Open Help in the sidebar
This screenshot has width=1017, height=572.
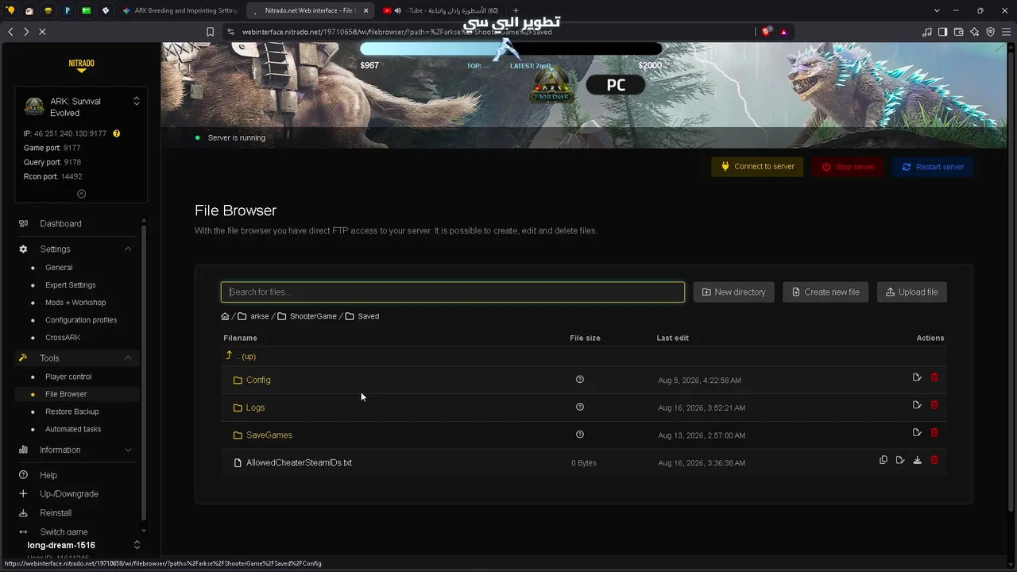(48, 475)
